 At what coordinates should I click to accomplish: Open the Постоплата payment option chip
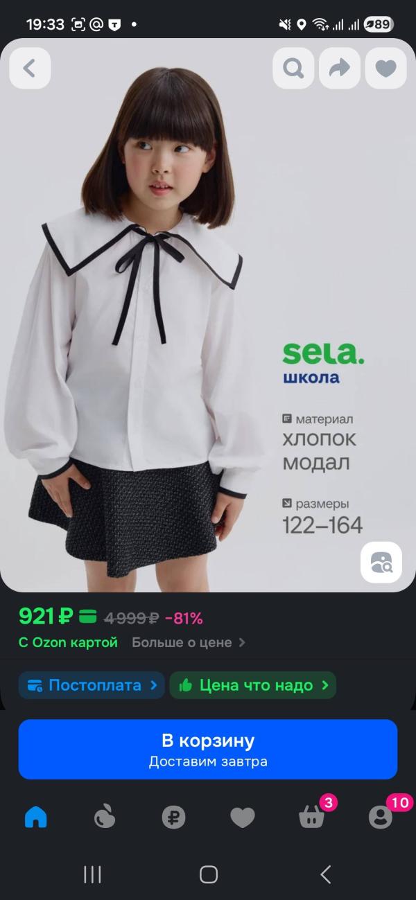point(92,685)
